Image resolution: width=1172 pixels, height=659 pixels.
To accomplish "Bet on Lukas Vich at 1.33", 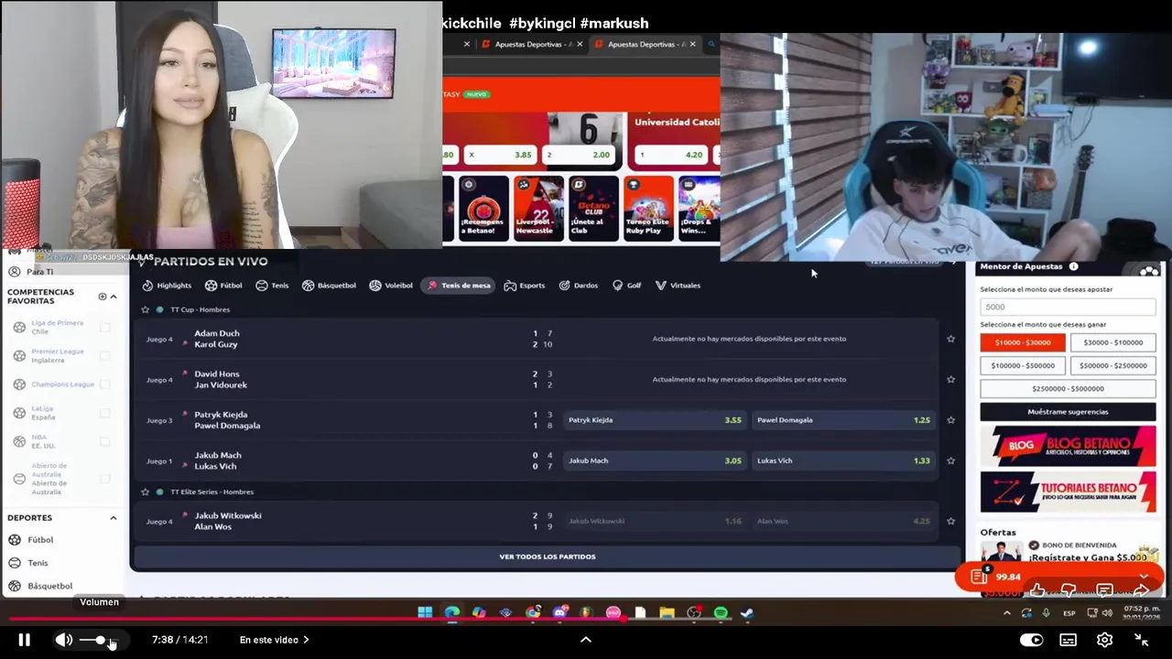I will [843, 460].
